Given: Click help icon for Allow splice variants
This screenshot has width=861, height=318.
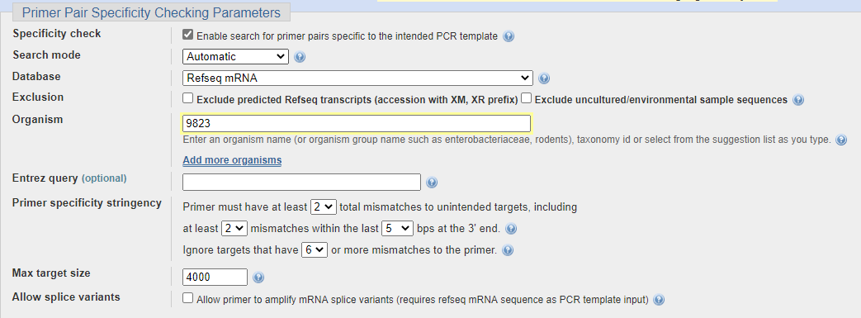Looking at the screenshot, I should tap(659, 300).
